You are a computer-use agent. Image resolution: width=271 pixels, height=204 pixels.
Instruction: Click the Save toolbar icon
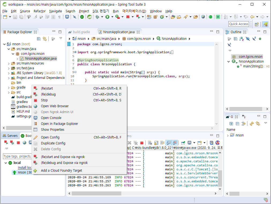[x=15, y=17]
